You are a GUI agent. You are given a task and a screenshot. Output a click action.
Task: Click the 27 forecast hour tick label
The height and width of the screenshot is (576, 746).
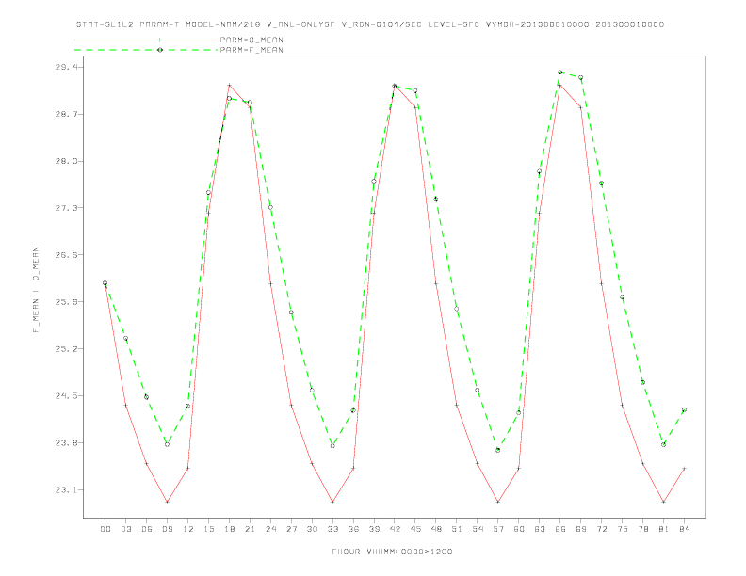pyautogui.click(x=291, y=529)
